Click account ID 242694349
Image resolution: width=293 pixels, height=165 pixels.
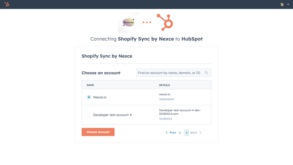pyautogui.click(x=167, y=99)
